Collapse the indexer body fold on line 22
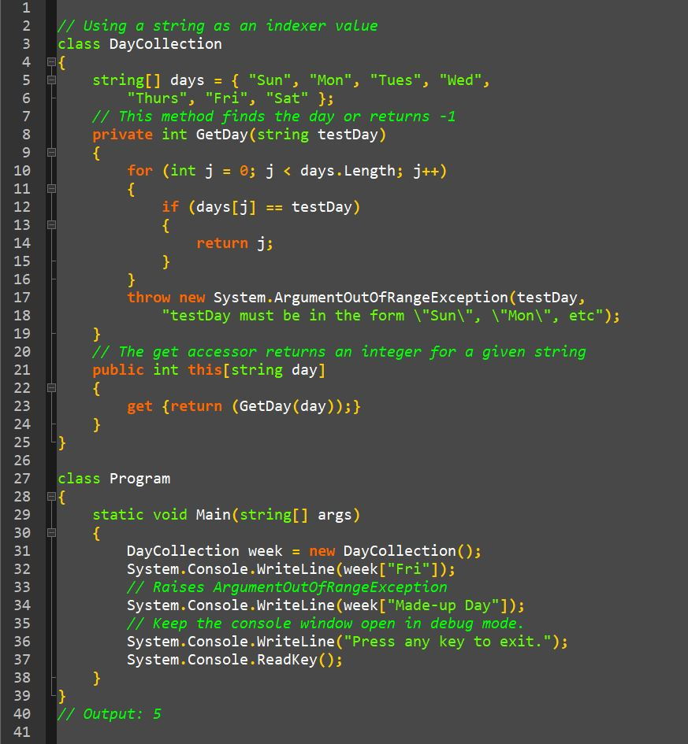 (51, 388)
